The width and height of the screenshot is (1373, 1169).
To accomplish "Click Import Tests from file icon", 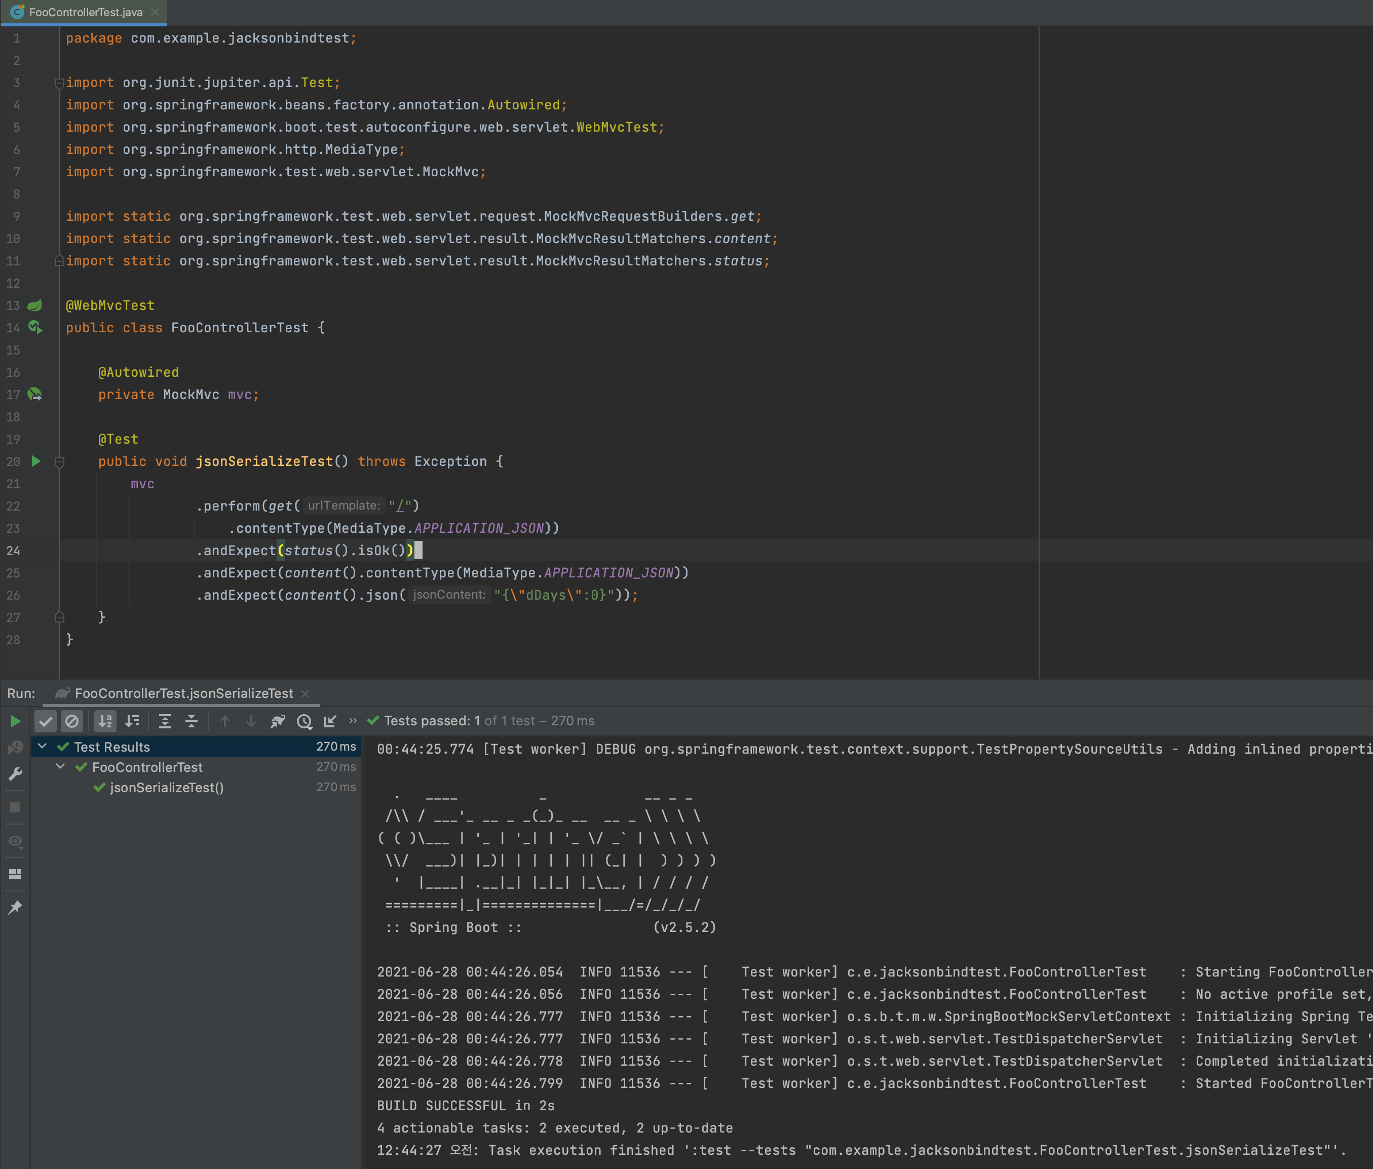I will [330, 721].
